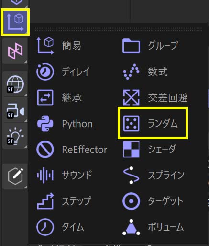Choose the ディレイ (Delay) effector icon
209x246 pixels.
pos(45,71)
